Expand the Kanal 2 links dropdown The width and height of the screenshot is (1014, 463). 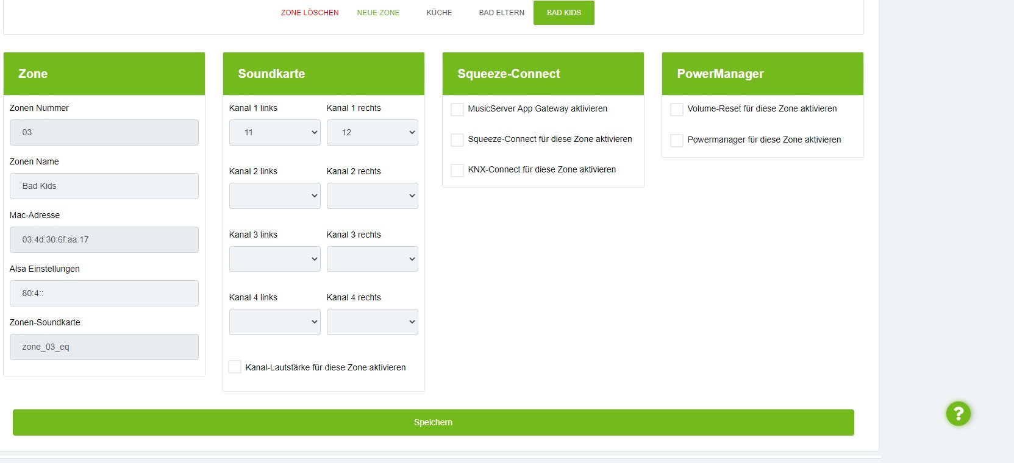pos(275,196)
